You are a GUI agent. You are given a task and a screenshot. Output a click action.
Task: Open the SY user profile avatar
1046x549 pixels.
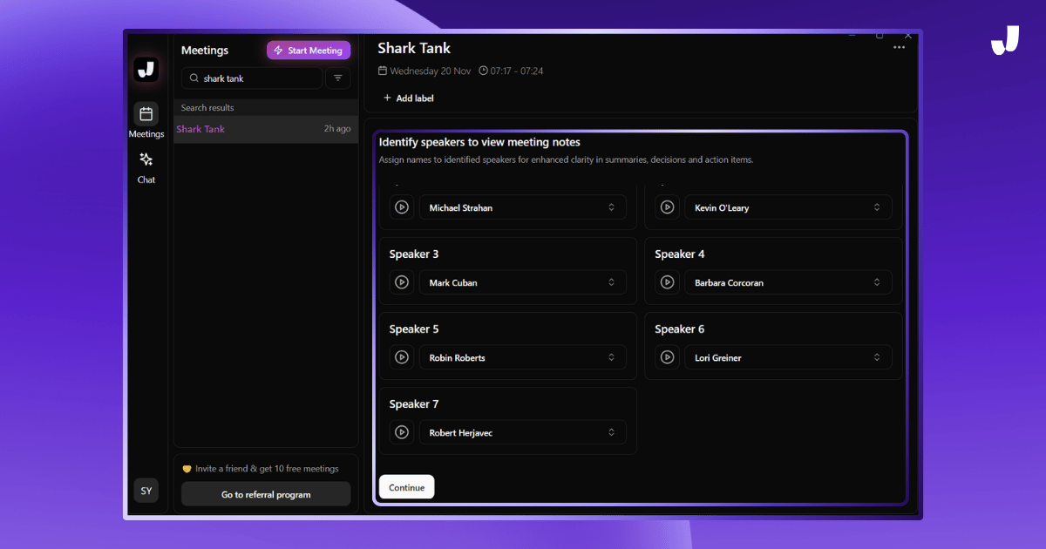(146, 491)
